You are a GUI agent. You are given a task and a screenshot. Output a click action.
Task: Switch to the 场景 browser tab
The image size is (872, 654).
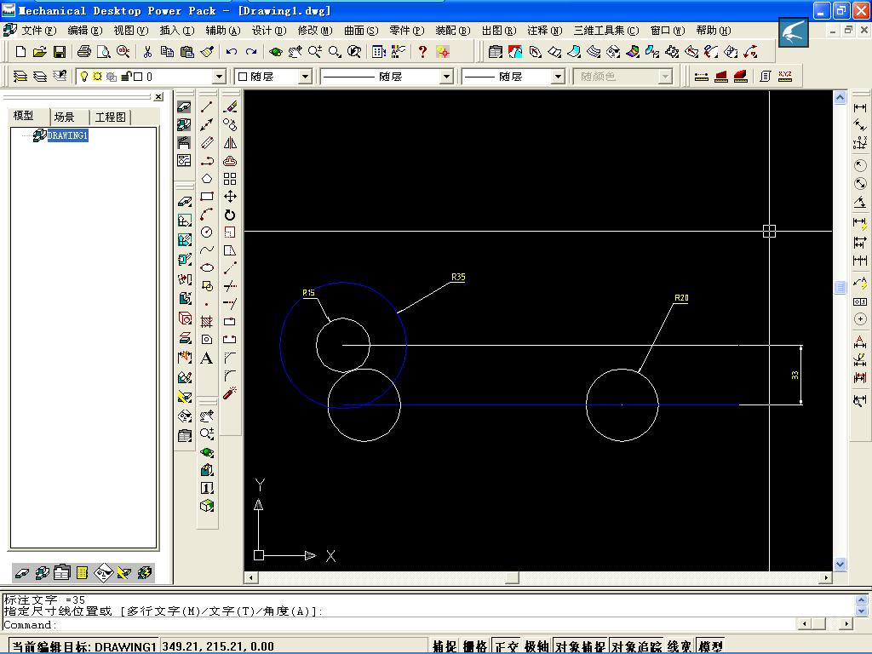point(65,117)
